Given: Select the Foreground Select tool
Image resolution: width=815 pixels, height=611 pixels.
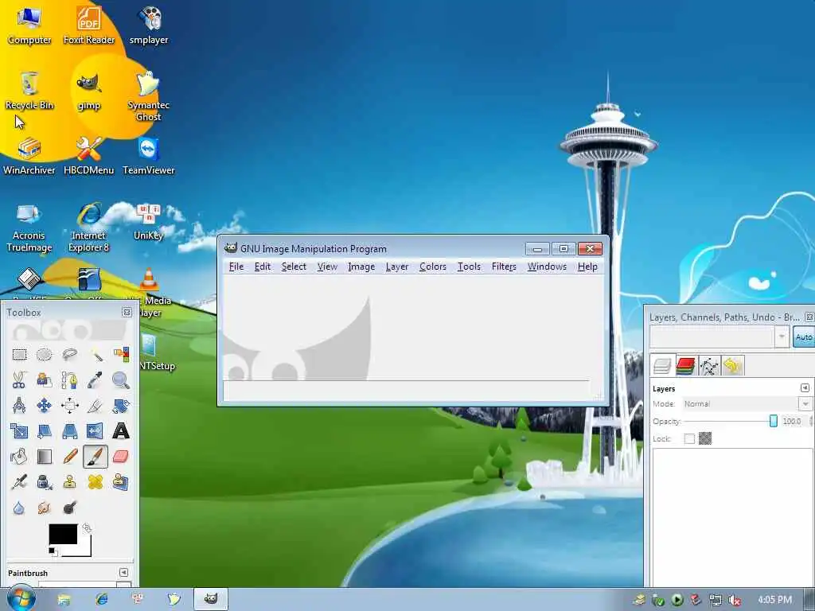Looking at the screenshot, I should click(45, 380).
